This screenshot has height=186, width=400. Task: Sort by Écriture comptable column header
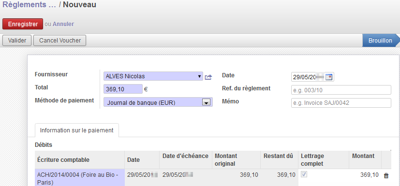(80, 160)
